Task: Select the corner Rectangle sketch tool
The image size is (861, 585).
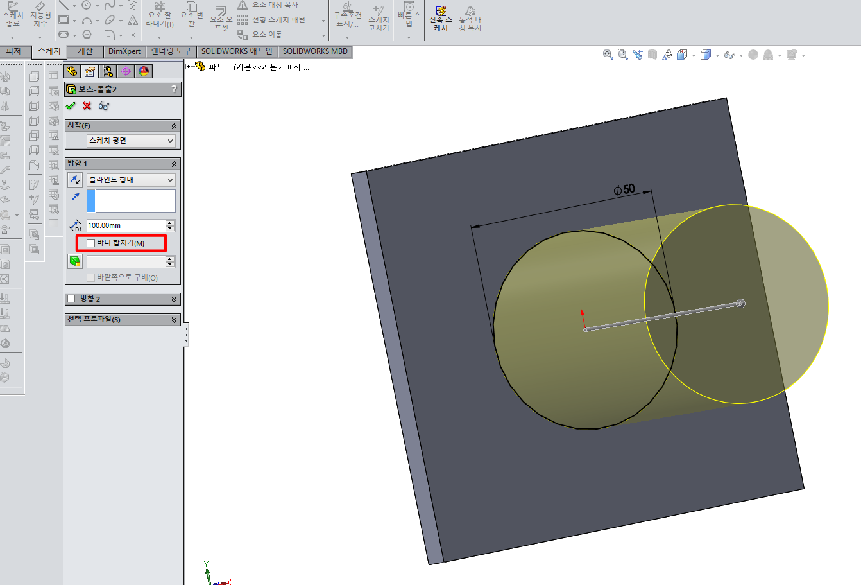Action: (x=64, y=20)
